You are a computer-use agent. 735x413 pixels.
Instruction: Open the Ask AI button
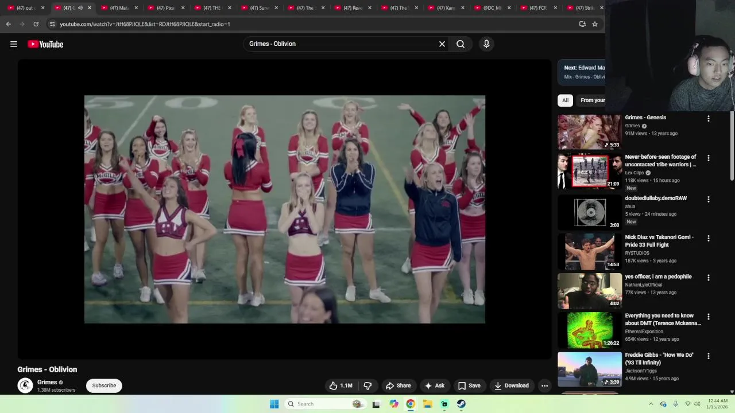pos(434,385)
